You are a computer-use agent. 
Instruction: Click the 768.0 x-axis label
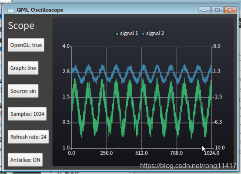pyautogui.click(x=177, y=153)
